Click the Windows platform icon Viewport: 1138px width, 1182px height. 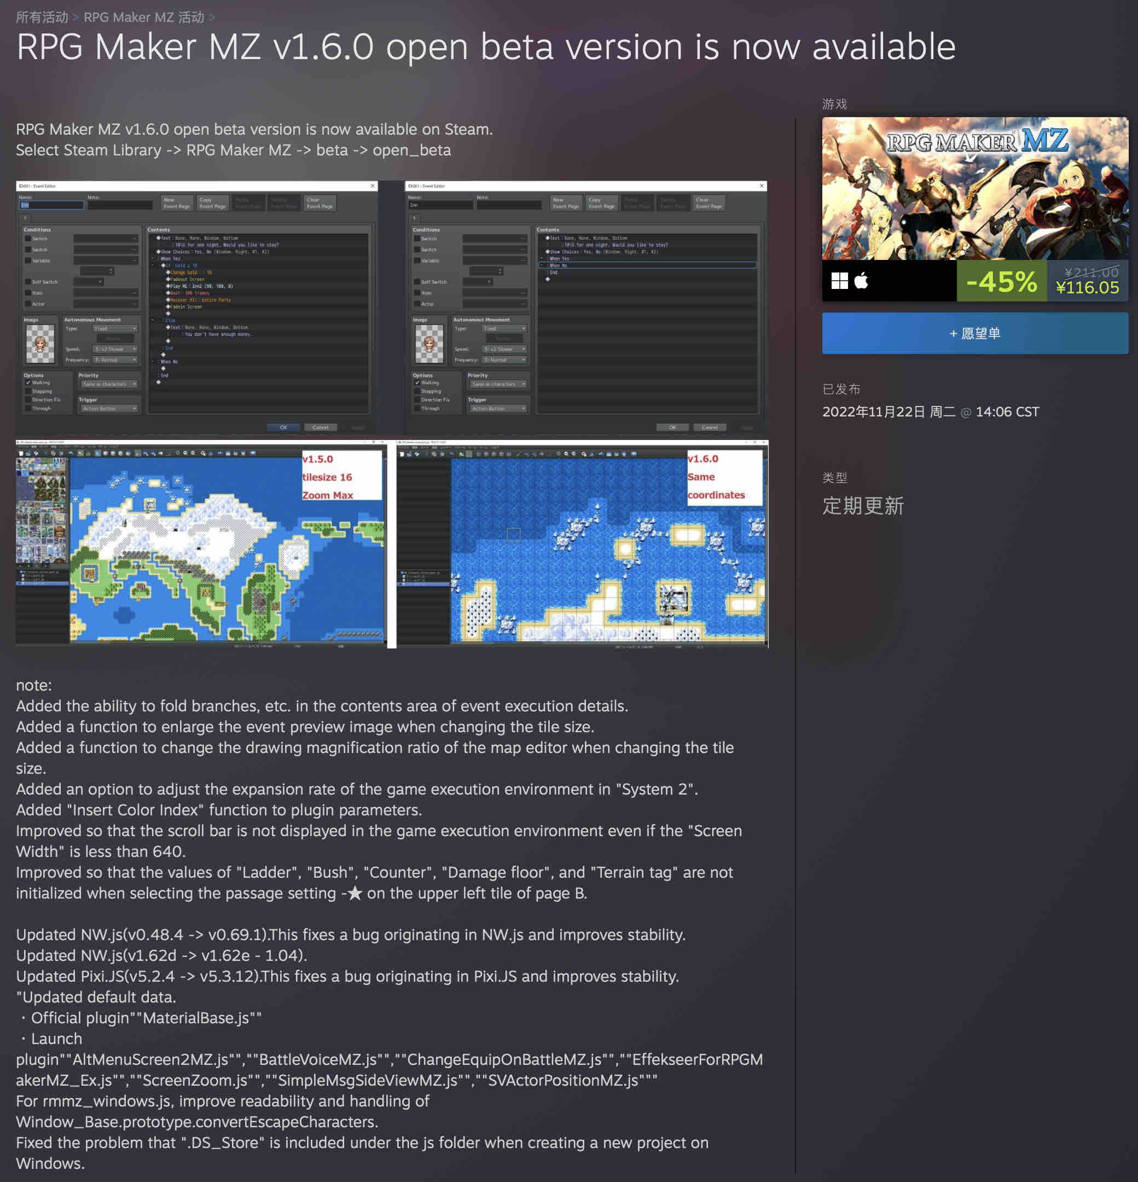tap(839, 280)
